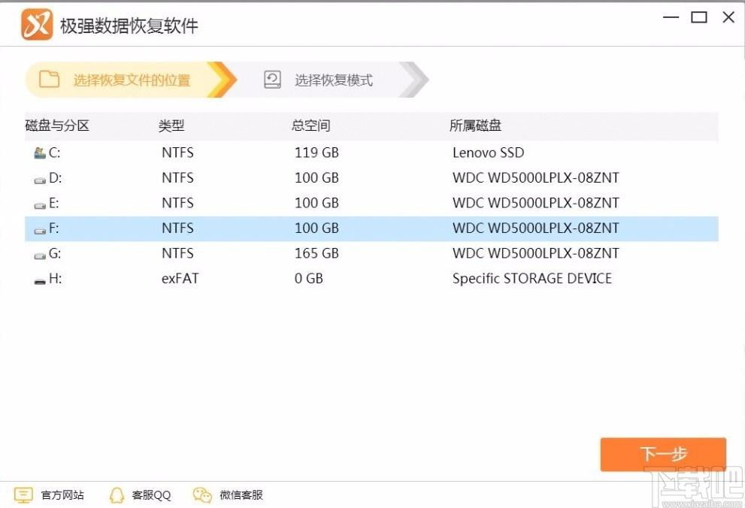This screenshot has width=745, height=508.
Task: Select the C: partition label
Action: coord(54,153)
